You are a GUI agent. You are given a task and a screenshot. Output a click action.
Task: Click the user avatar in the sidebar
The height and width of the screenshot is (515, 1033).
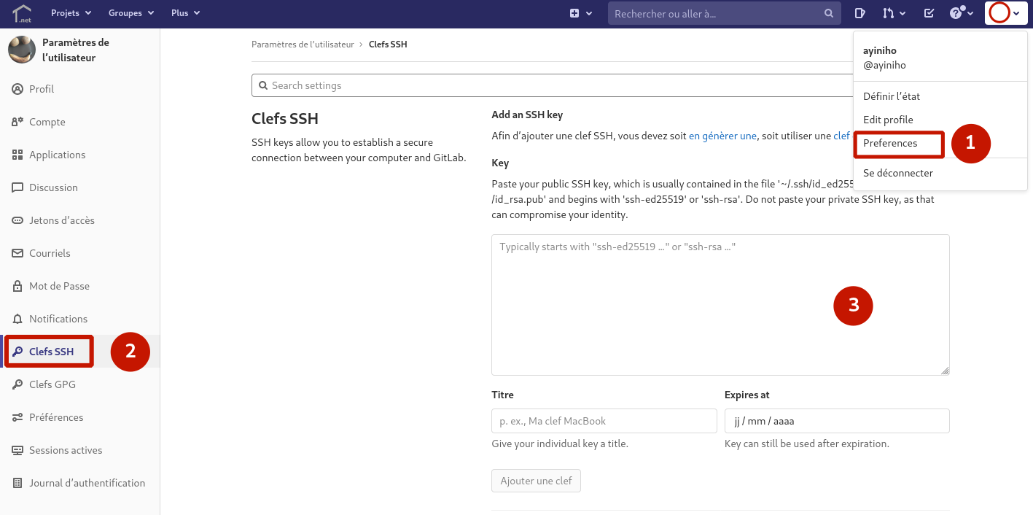pos(22,50)
